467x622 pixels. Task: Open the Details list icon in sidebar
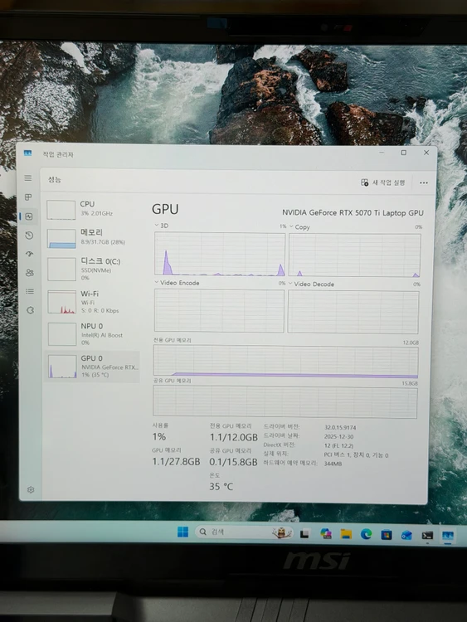30,291
